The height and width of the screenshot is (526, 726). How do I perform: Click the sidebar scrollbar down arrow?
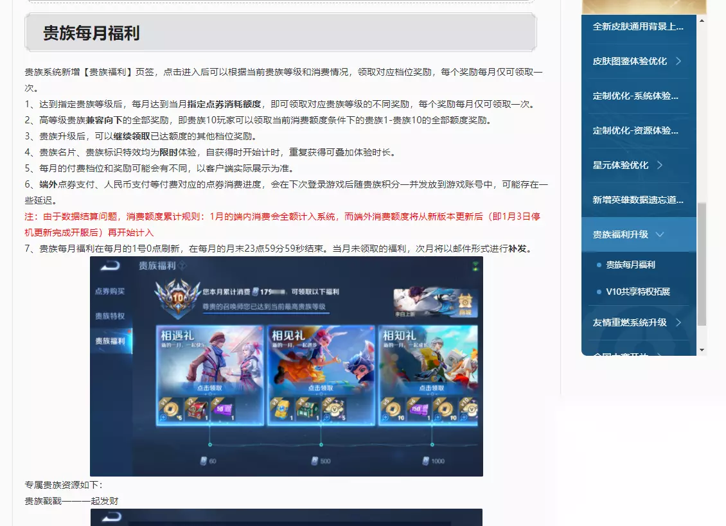pyautogui.click(x=702, y=350)
